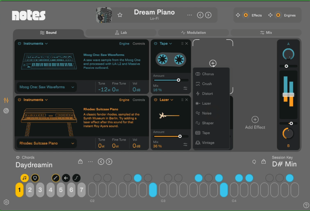Switch to the Modulation tab

193,33
